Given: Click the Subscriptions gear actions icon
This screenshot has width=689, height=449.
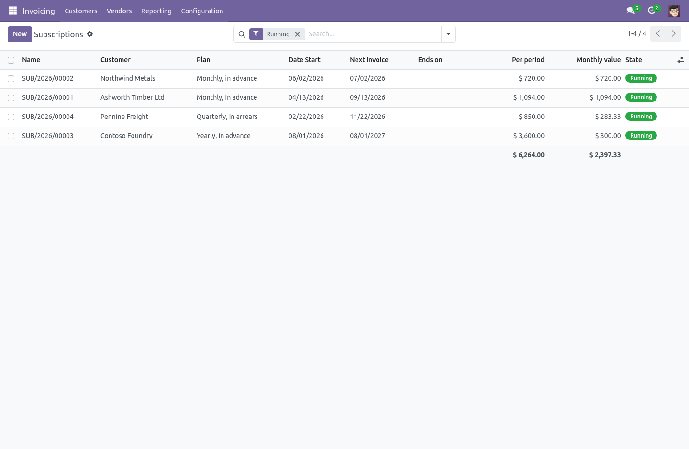Looking at the screenshot, I should point(90,34).
